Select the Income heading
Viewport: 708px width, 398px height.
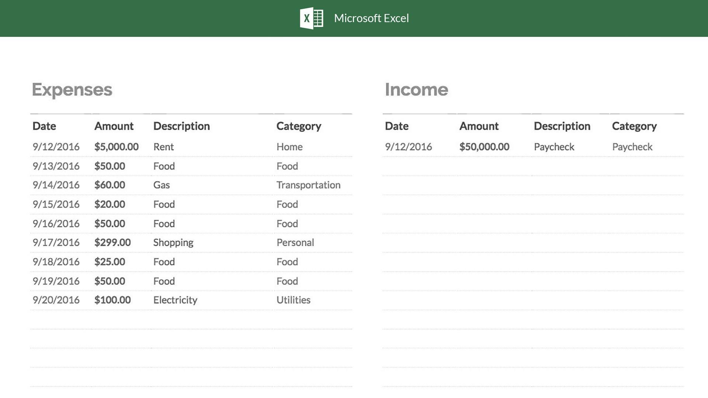pyautogui.click(x=416, y=90)
